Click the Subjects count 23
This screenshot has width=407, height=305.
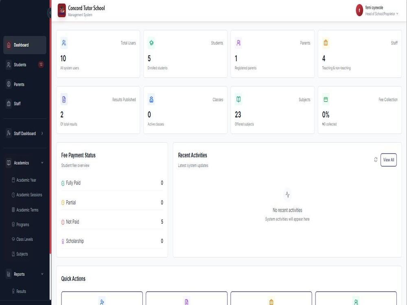tap(238, 115)
